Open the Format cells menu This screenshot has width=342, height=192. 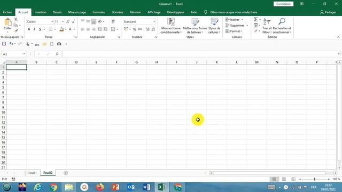click(234, 31)
